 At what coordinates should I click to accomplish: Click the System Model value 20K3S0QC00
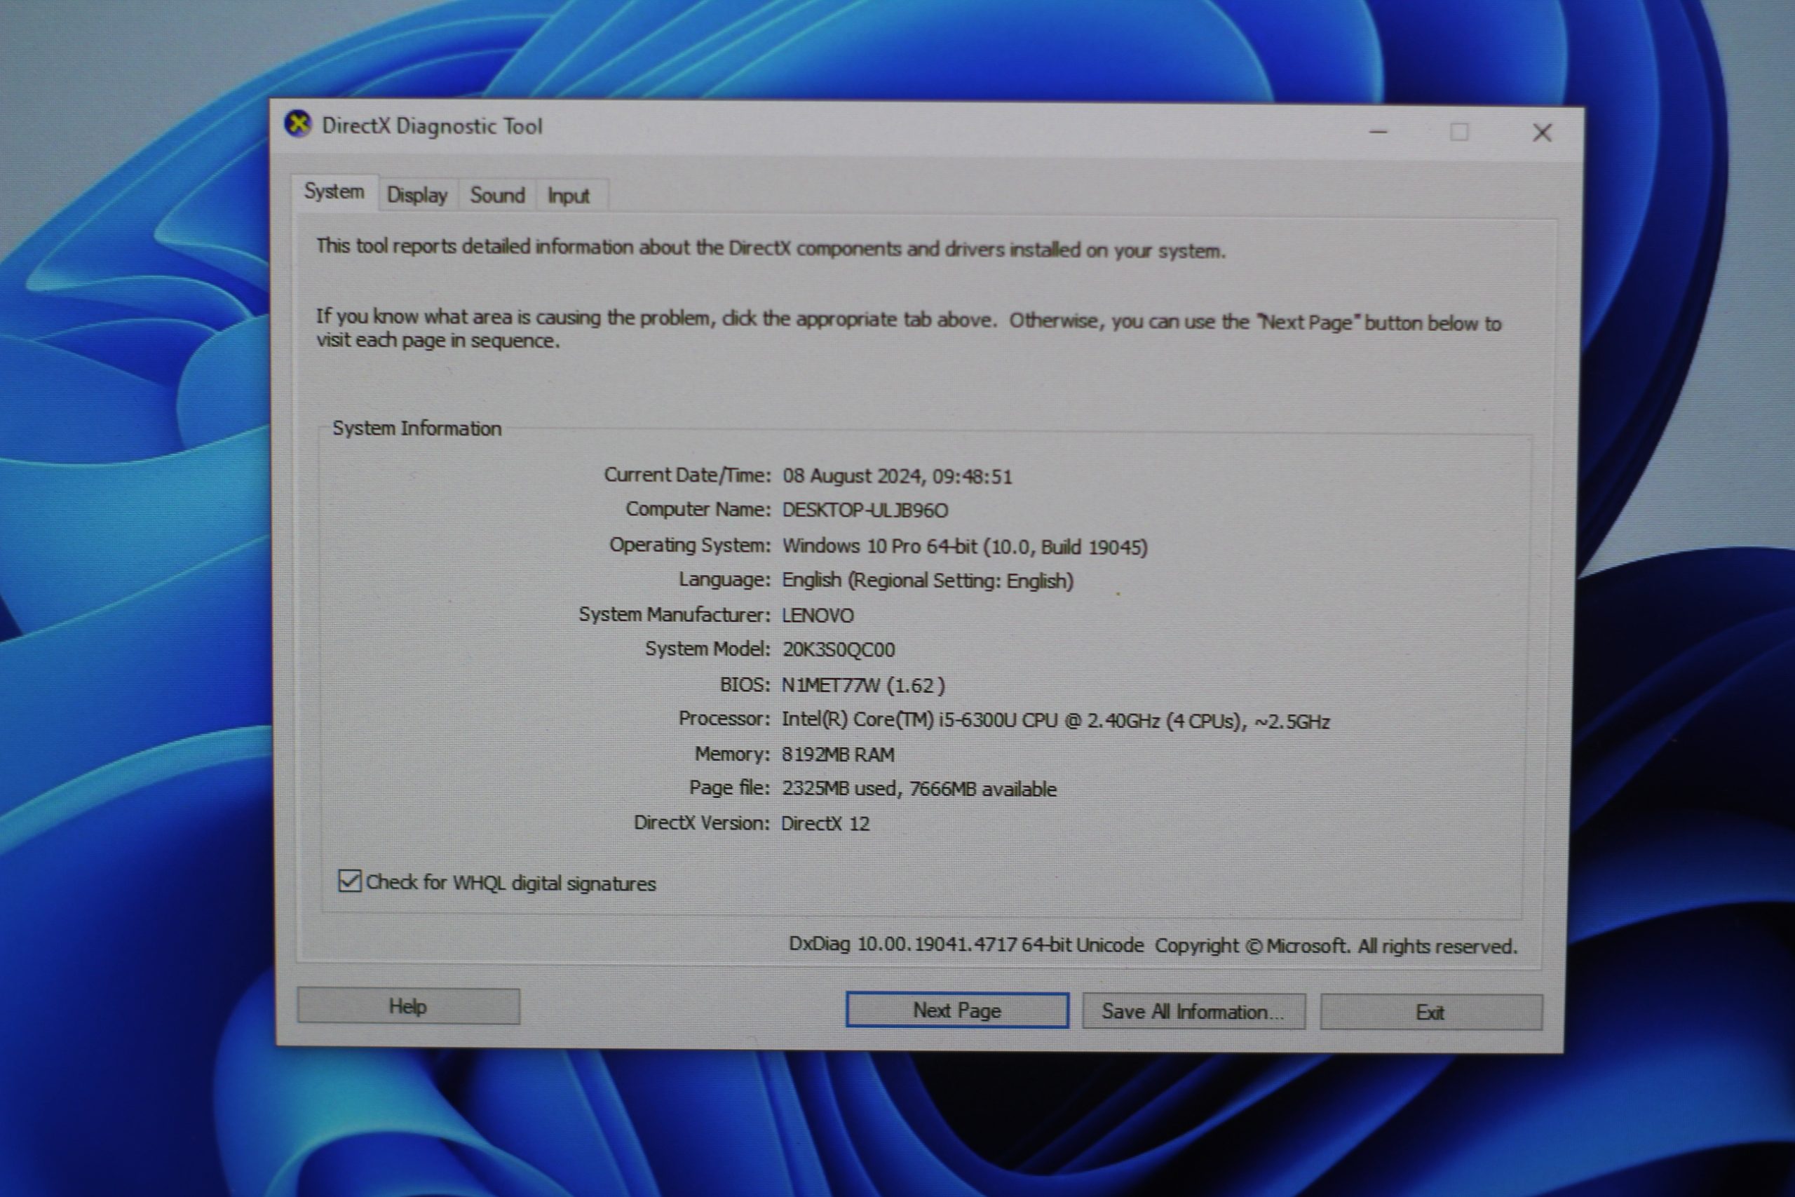tap(838, 649)
